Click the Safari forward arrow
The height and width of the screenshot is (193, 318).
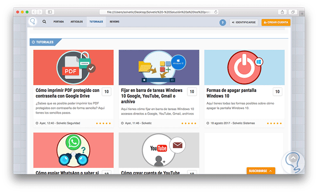(40, 12)
